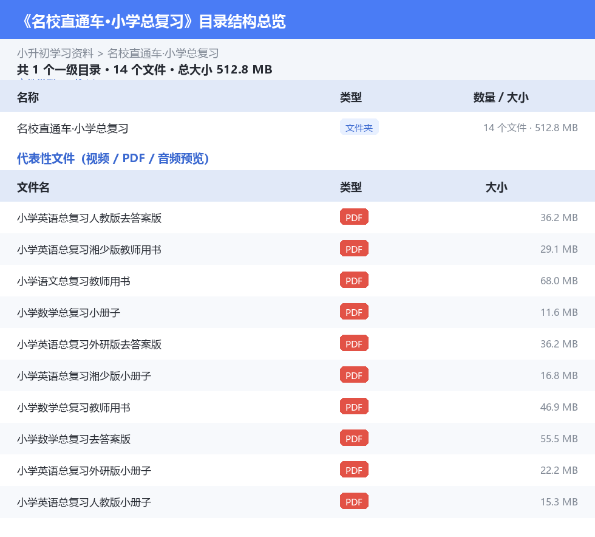
Task: Click the 文件夹 type badge
Action: click(359, 128)
